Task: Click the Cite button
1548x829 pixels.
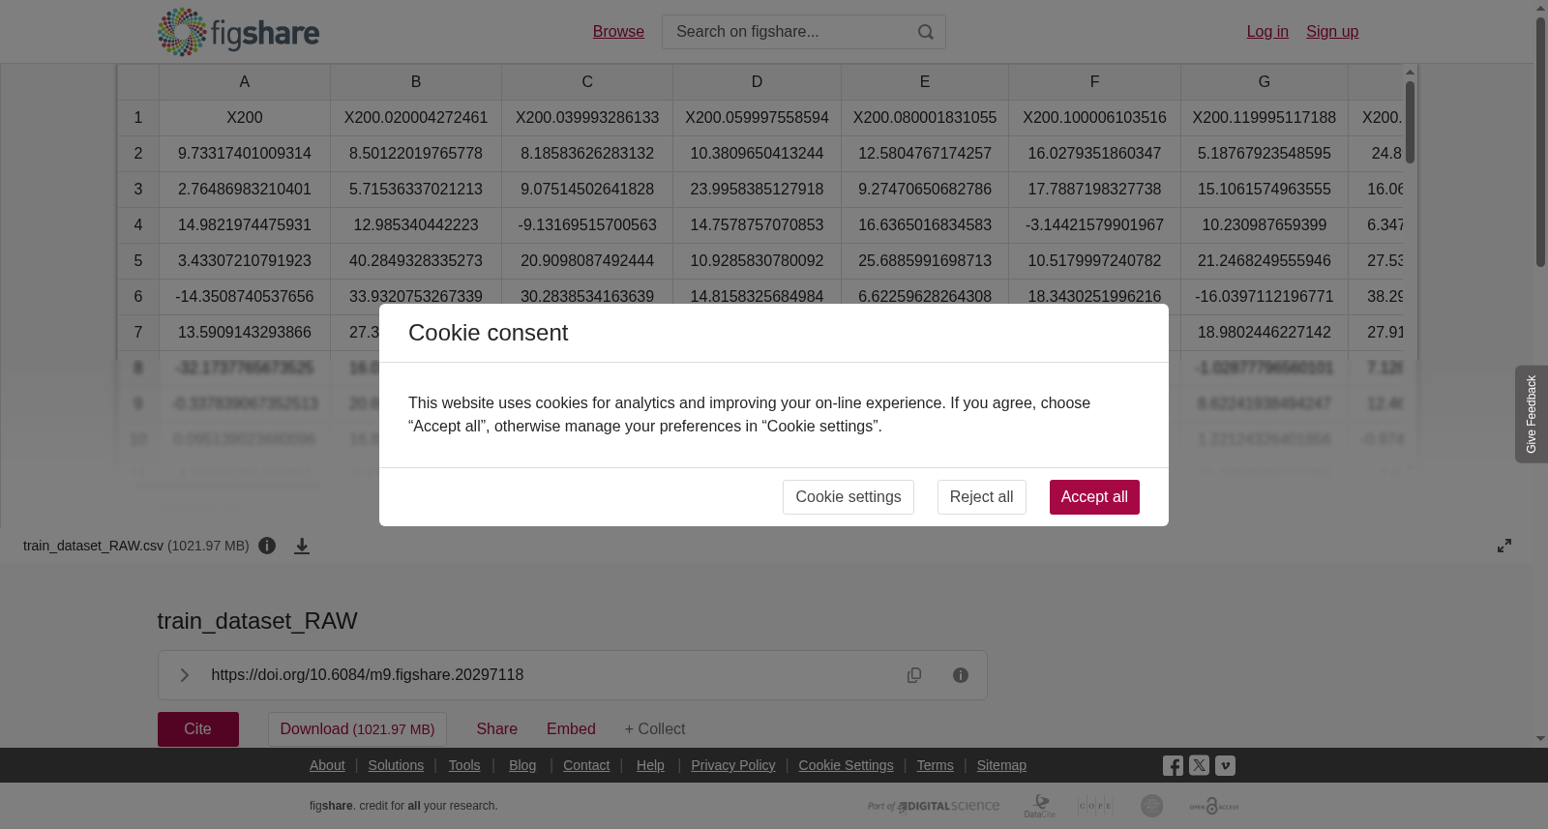Action: (198, 729)
